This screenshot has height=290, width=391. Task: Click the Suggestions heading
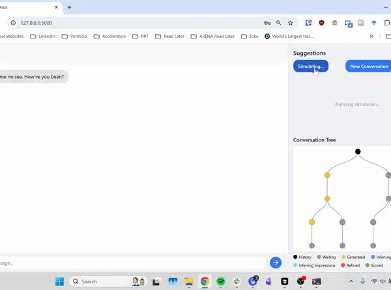pos(309,53)
